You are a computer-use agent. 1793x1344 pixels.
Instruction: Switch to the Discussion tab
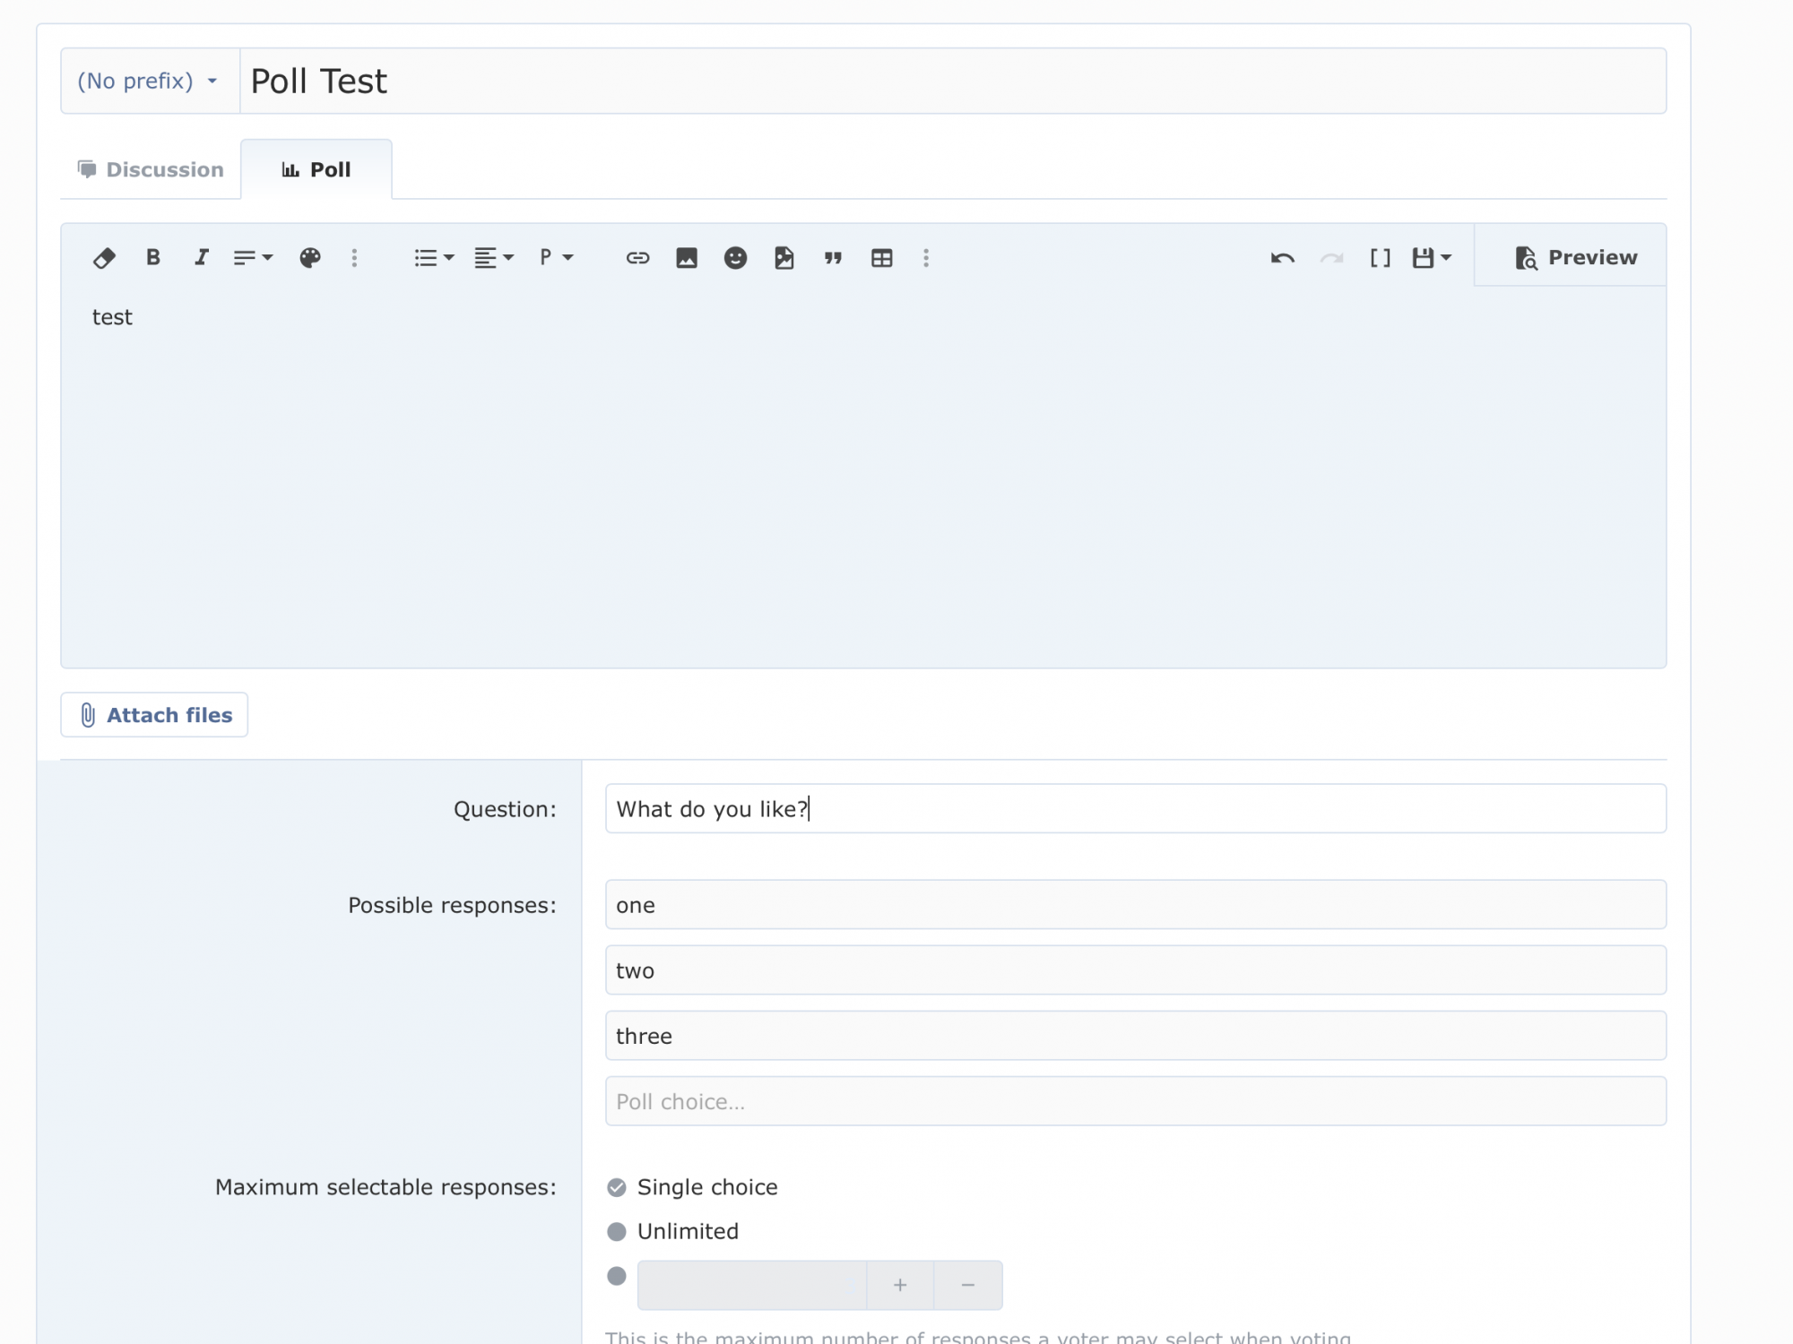point(151,169)
